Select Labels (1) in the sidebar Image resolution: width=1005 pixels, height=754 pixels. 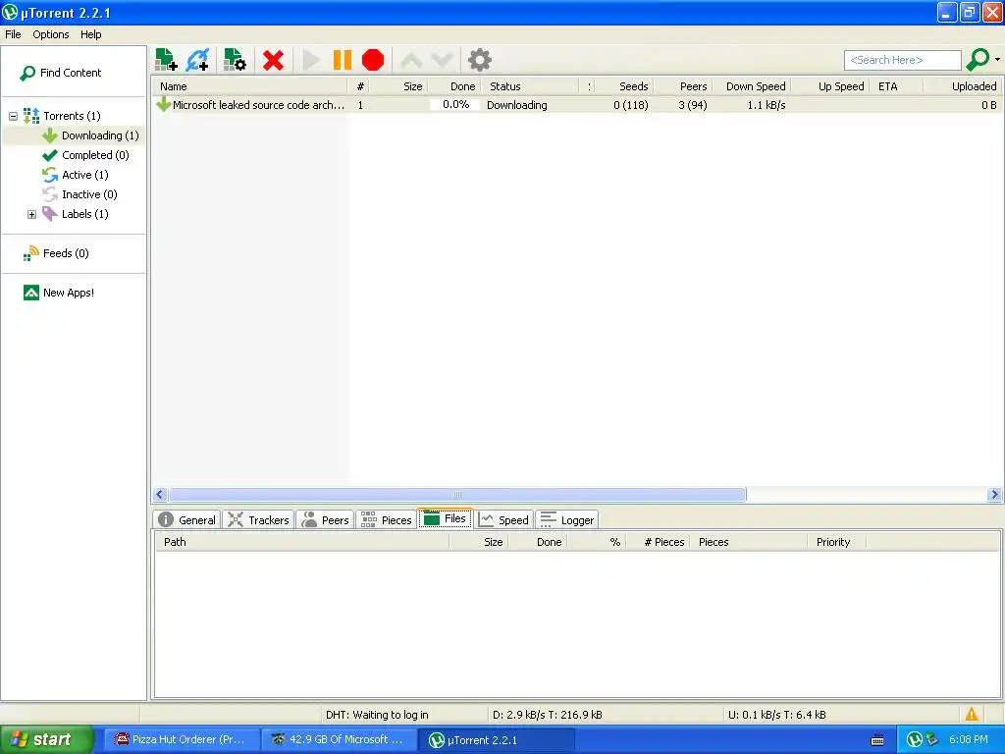pos(76,214)
